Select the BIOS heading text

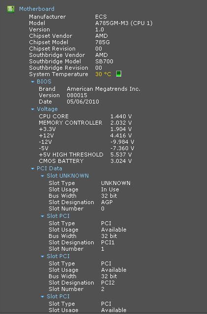click(44, 82)
